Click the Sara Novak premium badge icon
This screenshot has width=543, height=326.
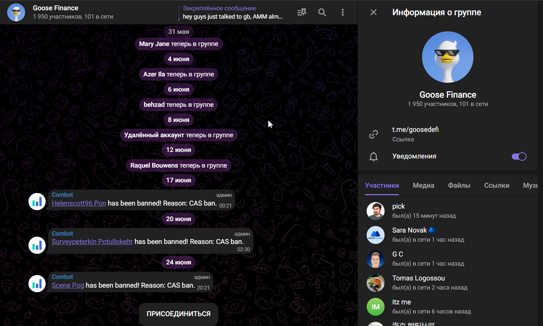pos(432,230)
